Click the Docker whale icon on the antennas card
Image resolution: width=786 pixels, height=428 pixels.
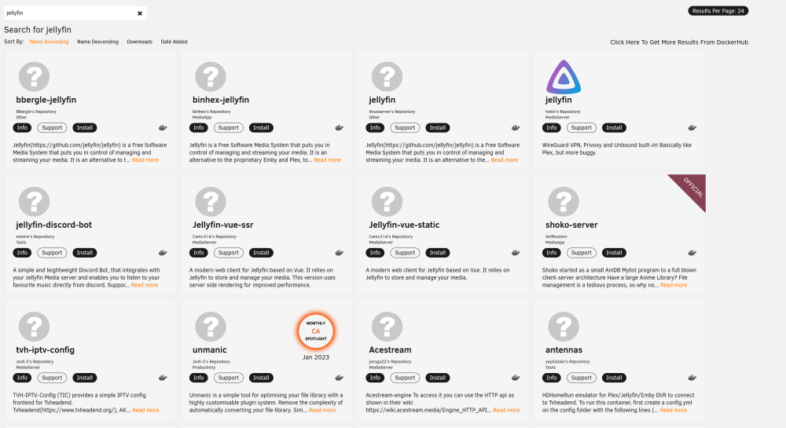coord(692,378)
